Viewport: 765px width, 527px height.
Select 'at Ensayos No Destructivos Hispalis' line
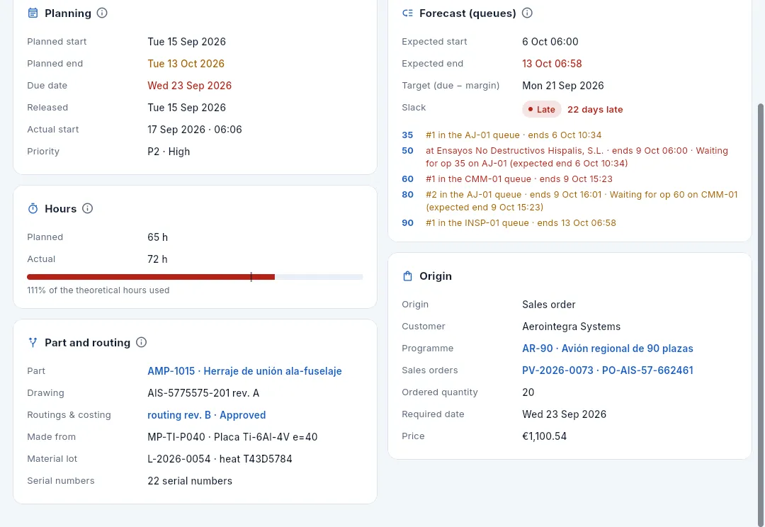(577, 157)
